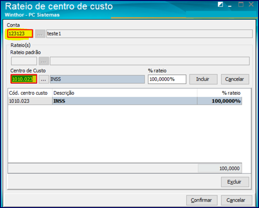Click the Descrição column header
The height and width of the screenshot is (208, 259).
click(125, 93)
